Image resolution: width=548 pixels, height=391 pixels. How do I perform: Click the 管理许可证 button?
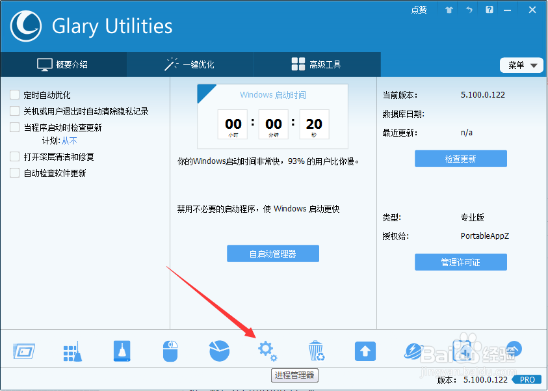click(x=461, y=262)
